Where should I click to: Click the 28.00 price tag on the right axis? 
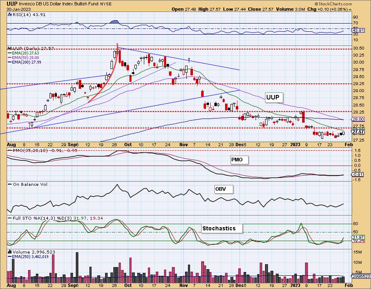[x=358, y=119]
